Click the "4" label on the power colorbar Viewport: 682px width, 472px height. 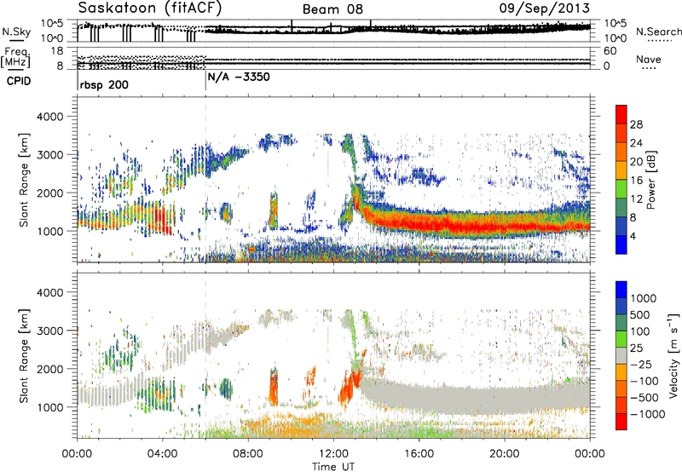point(633,236)
